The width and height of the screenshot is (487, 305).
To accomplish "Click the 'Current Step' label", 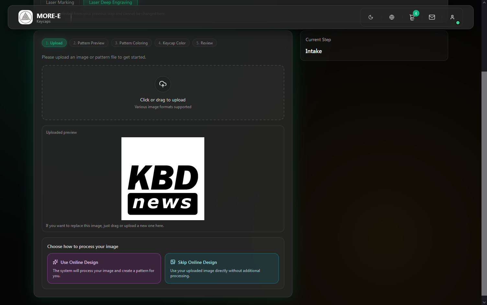I will click(318, 40).
